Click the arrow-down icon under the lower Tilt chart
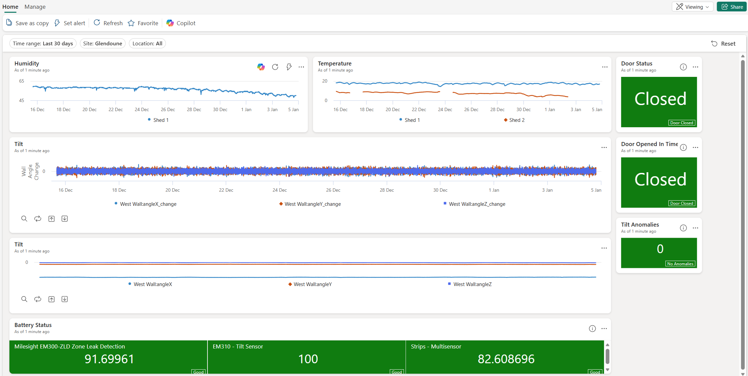Viewport: 748px width, 376px height. click(x=64, y=299)
